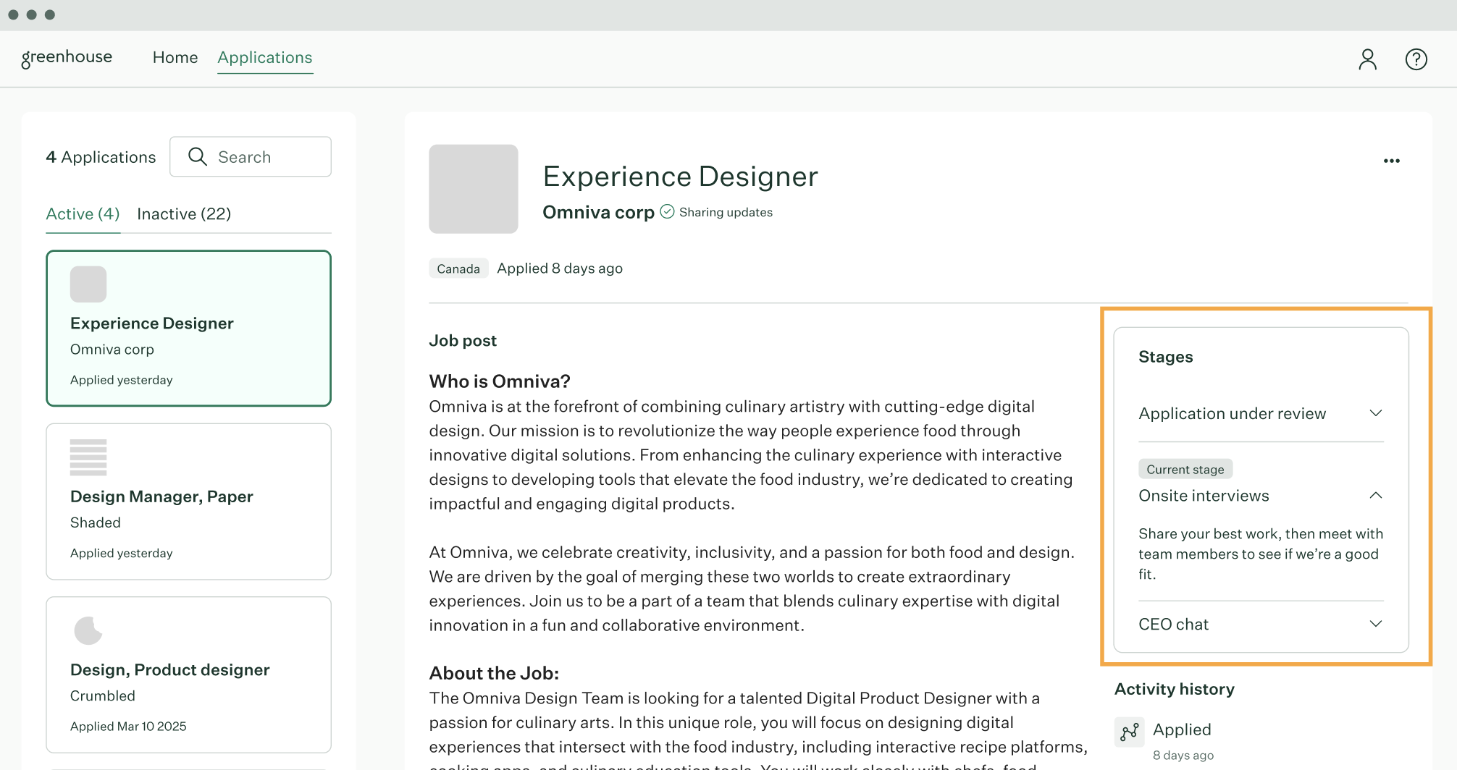The height and width of the screenshot is (770, 1457).
Task: Open the three-dot overflow menu
Action: (x=1391, y=160)
